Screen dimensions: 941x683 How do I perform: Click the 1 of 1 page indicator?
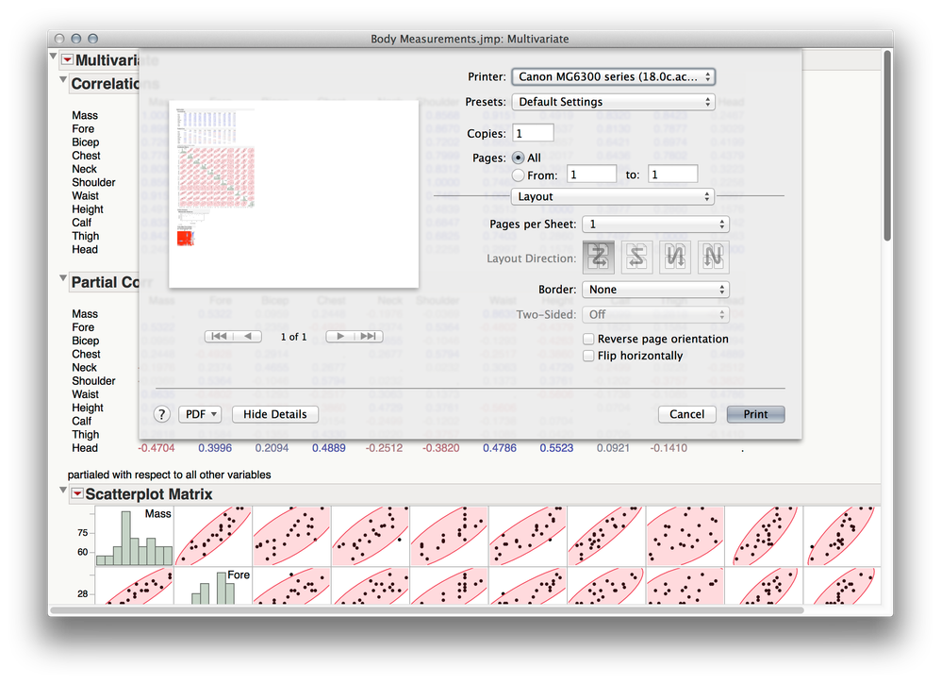[293, 337]
